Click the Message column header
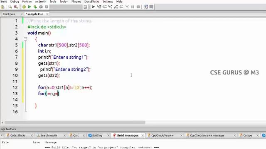The image size is (266, 149). pos(51,142)
